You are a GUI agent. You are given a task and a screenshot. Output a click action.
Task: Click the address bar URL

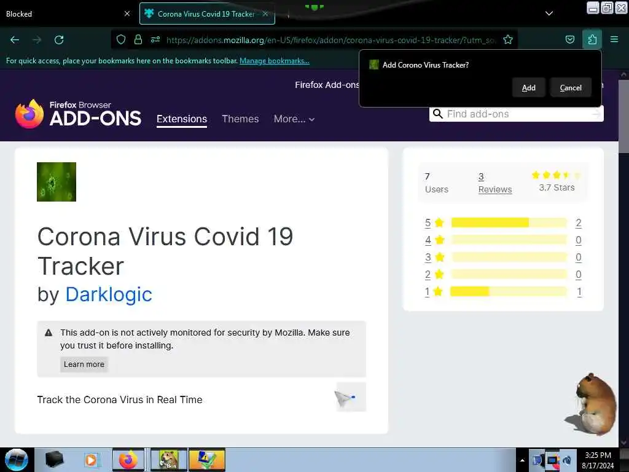331,40
